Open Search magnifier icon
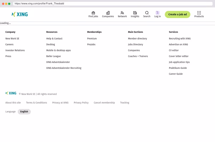 pyautogui.click(x=147, y=13)
